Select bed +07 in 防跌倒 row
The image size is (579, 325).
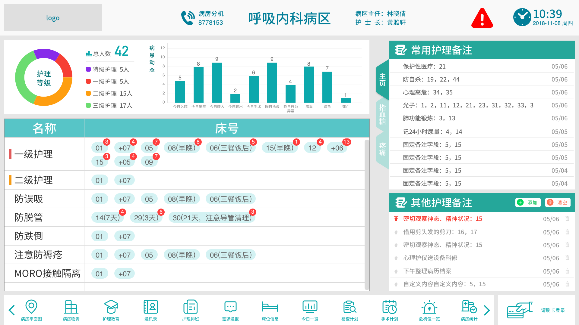pyautogui.click(x=125, y=236)
